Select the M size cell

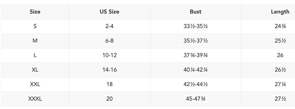(35, 41)
